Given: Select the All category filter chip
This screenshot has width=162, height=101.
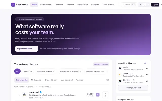Looking at the screenshot, I should [x=17, y=71].
